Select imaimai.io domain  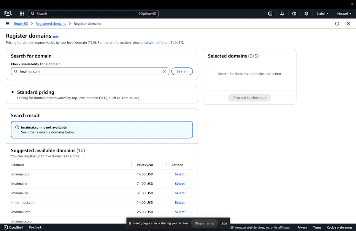click(179, 184)
